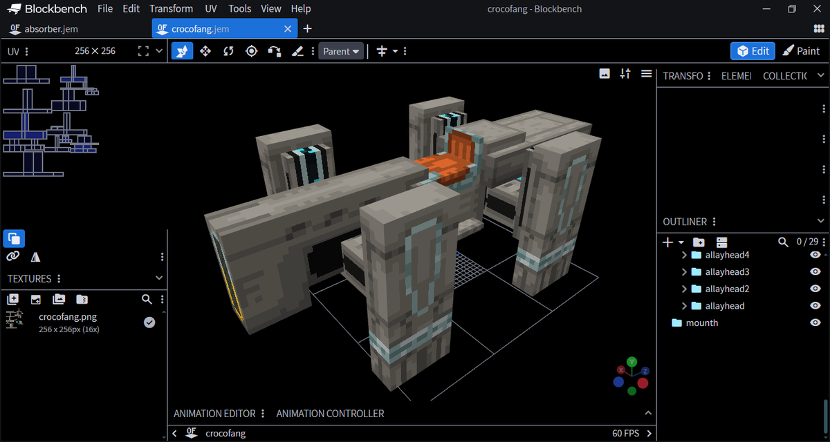Choose the Vertex Snap tool
The width and height of the screenshot is (830, 442).
tap(275, 51)
